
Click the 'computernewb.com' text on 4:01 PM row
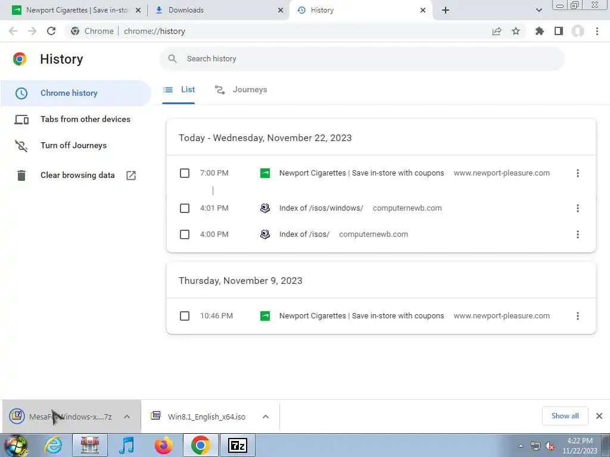(x=407, y=208)
